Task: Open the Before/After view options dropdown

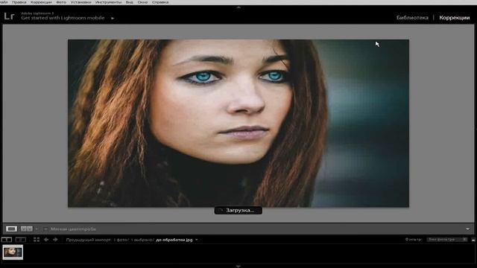Action: [x=37, y=229]
